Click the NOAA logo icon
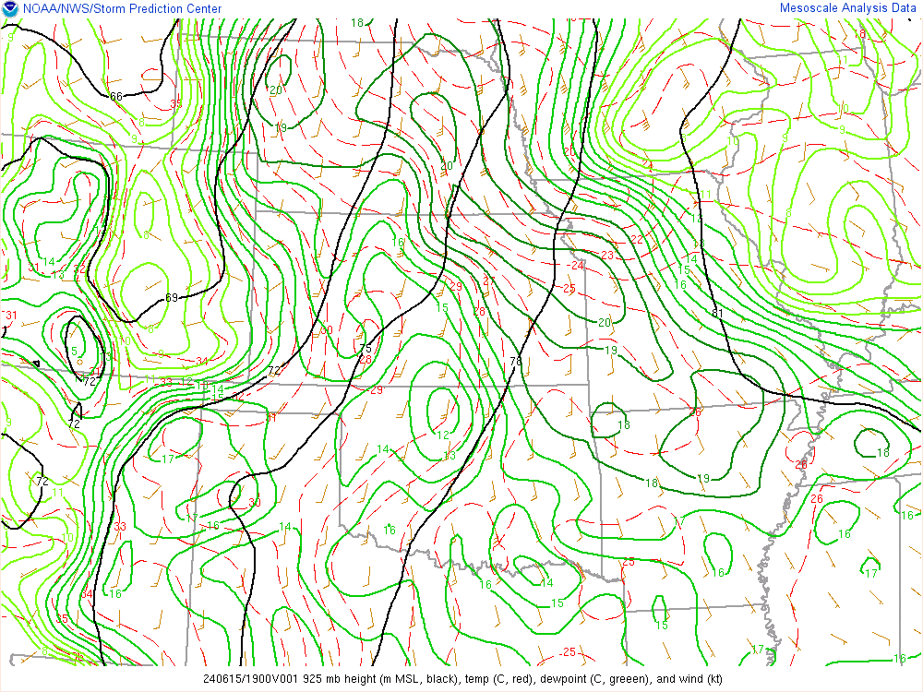Screen dimensions: 923x692 tap(9, 9)
